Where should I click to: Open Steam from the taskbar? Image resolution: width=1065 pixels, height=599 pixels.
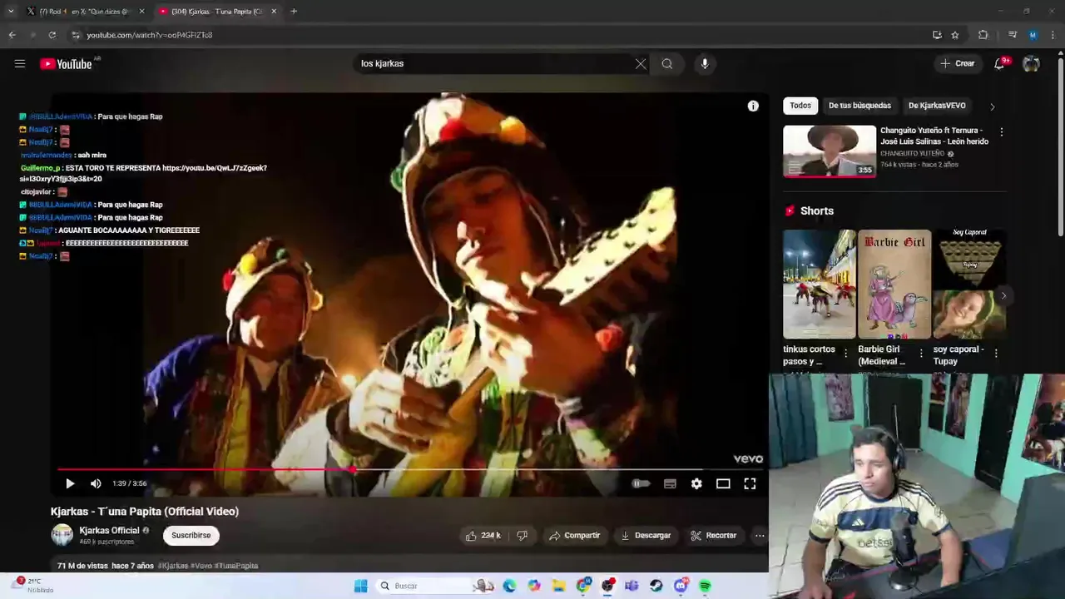pyautogui.click(x=656, y=586)
